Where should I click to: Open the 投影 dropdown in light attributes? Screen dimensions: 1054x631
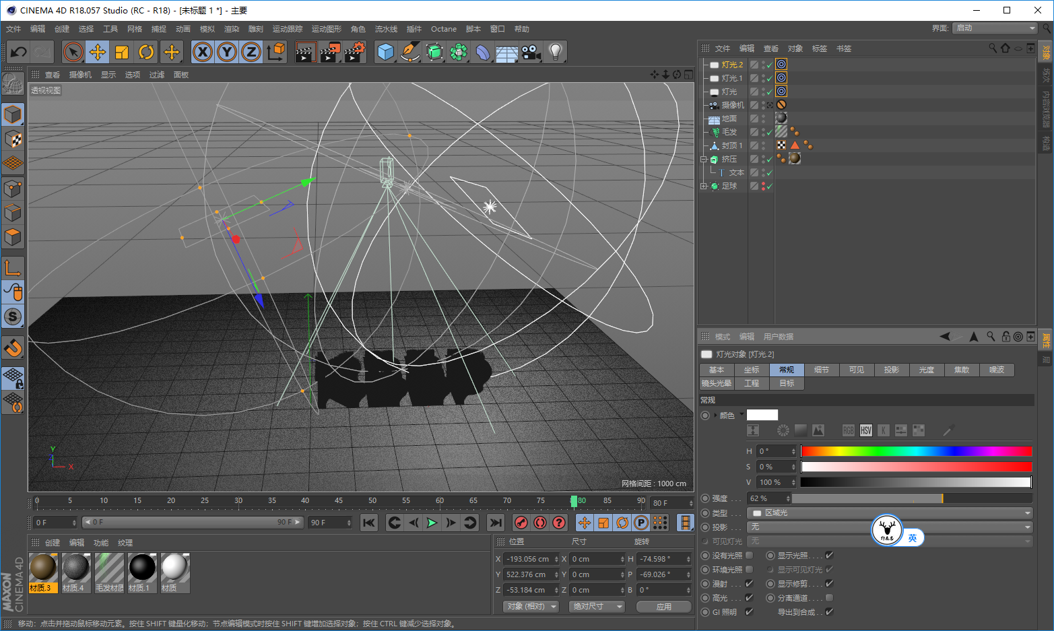(891, 527)
